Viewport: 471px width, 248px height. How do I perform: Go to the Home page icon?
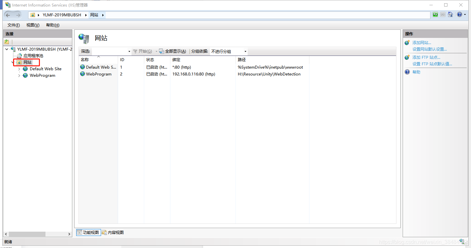click(x=450, y=15)
